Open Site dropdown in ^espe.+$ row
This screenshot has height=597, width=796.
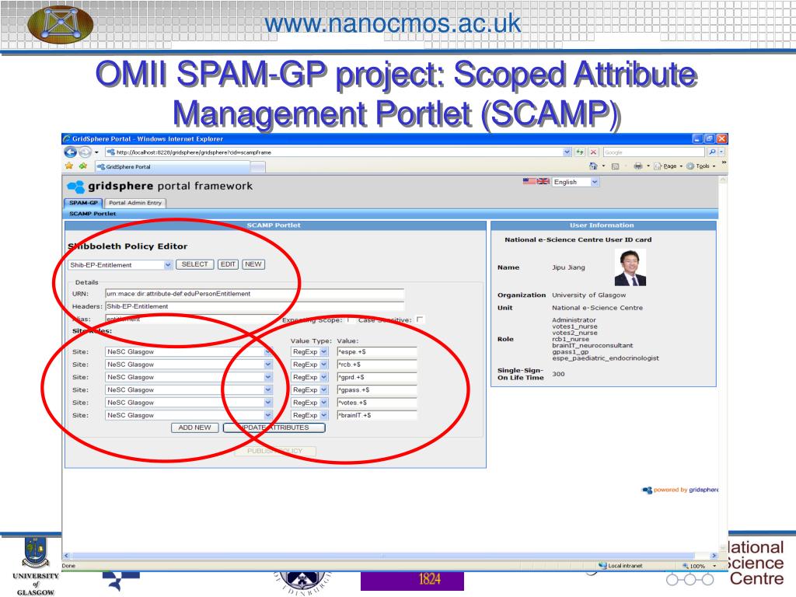(x=268, y=352)
